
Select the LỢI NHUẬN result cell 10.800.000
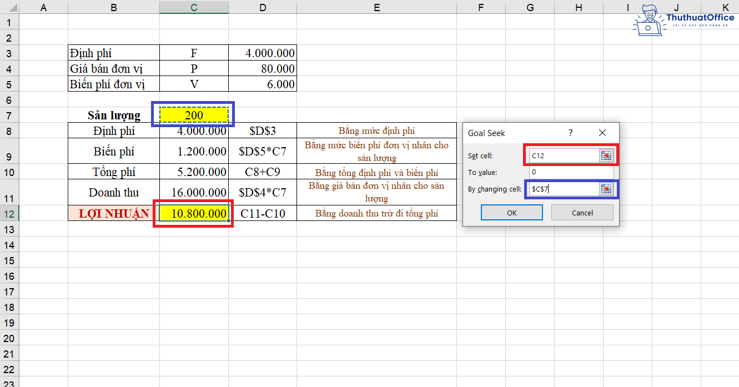(193, 213)
